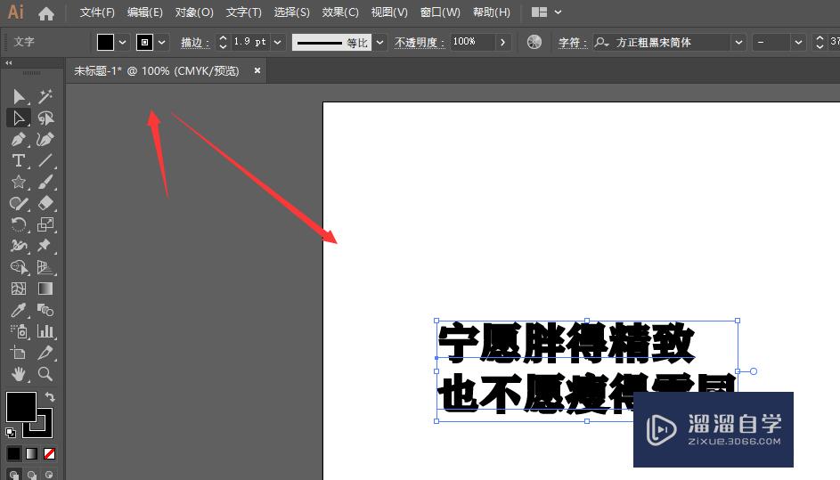This screenshot has height=480, width=840.
Task: Open the 效果(C) menu
Action: click(340, 12)
